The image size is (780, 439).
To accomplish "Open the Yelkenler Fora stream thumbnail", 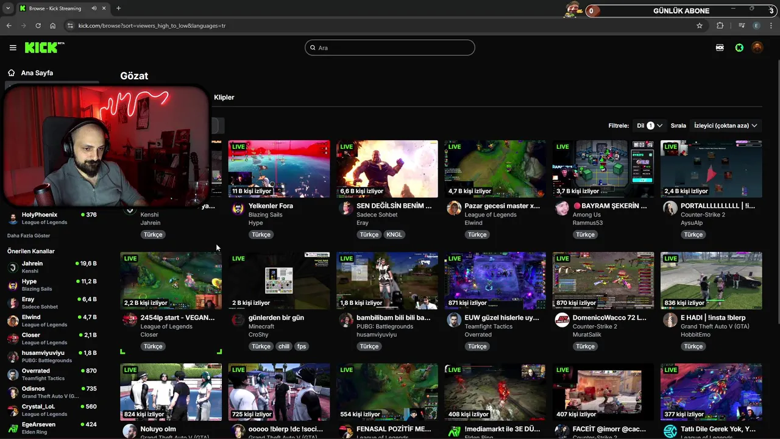I will point(279,169).
